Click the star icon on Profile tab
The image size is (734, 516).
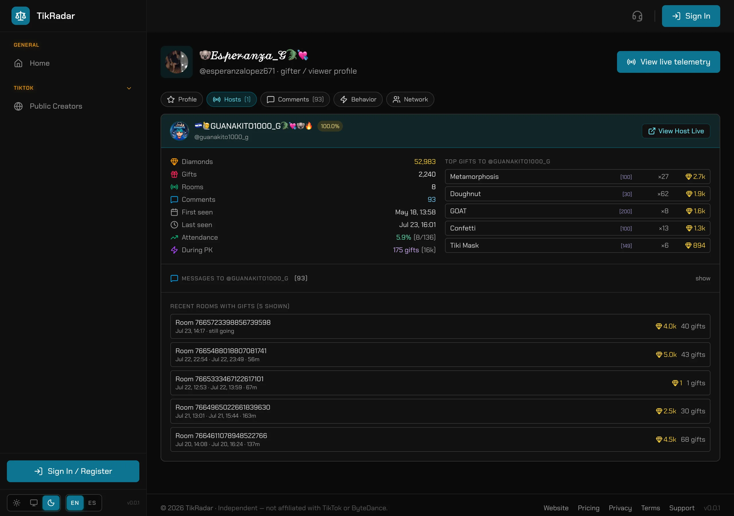click(171, 99)
